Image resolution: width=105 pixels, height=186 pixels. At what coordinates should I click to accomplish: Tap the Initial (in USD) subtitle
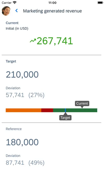tap(17, 29)
